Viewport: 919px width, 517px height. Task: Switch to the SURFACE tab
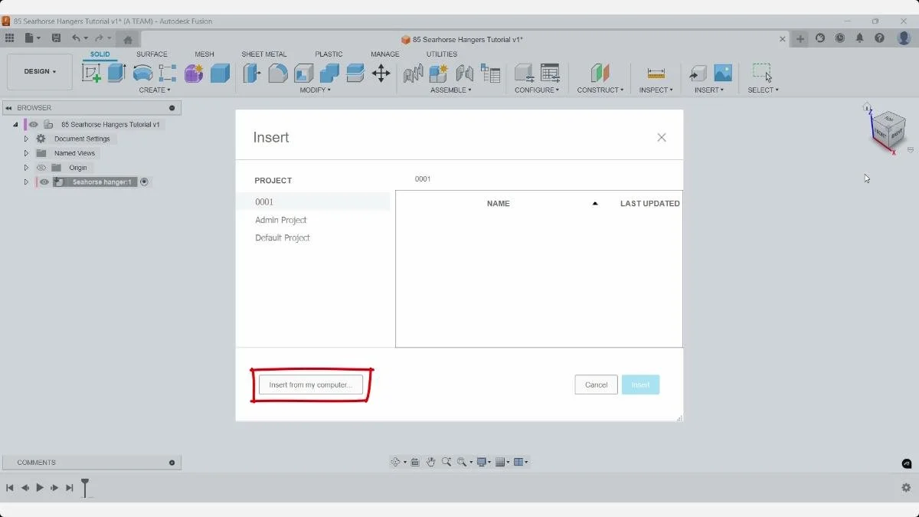coord(152,54)
